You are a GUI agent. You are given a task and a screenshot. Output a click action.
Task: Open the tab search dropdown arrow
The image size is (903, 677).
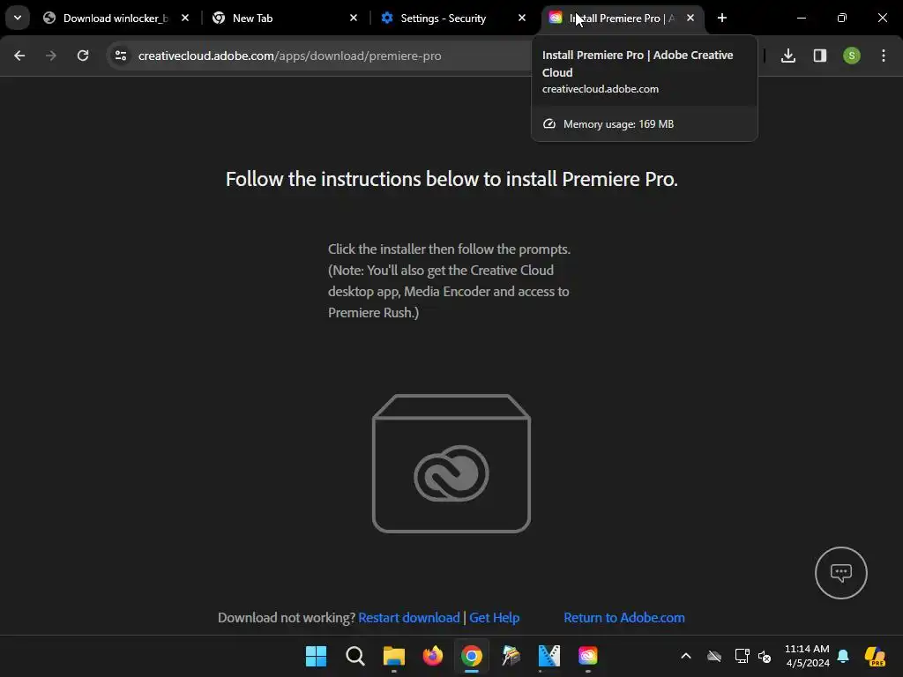[x=18, y=18]
